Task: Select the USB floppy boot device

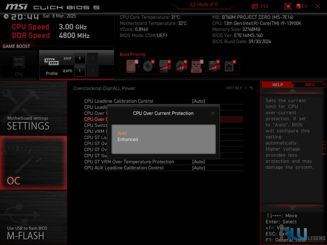Action: (x=213, y=66)
